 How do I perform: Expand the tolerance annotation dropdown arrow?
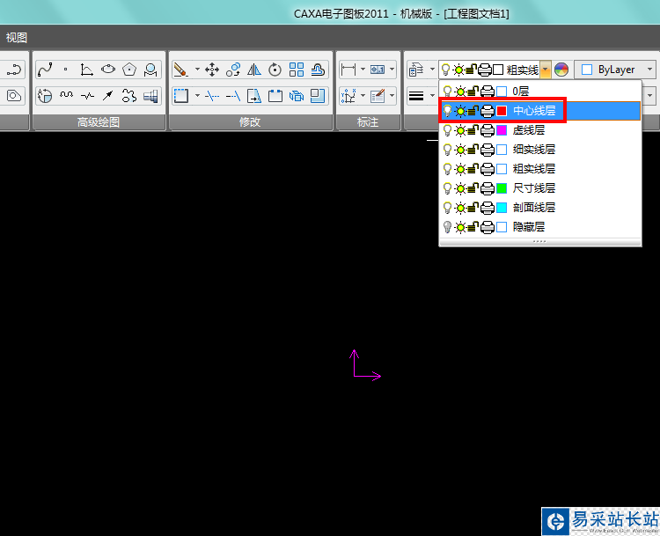pos(392,70)
